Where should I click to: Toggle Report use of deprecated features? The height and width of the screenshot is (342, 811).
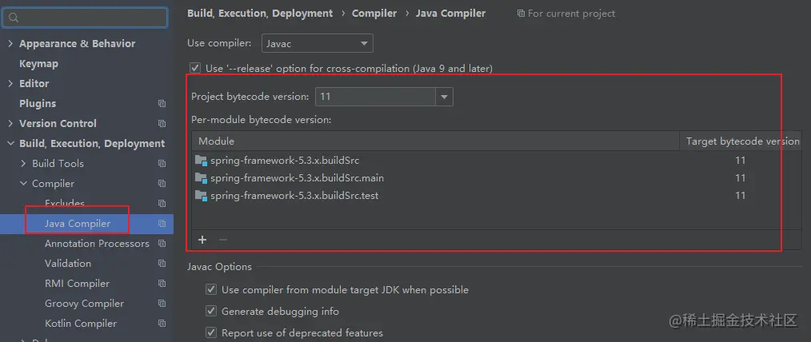[211, 332]
